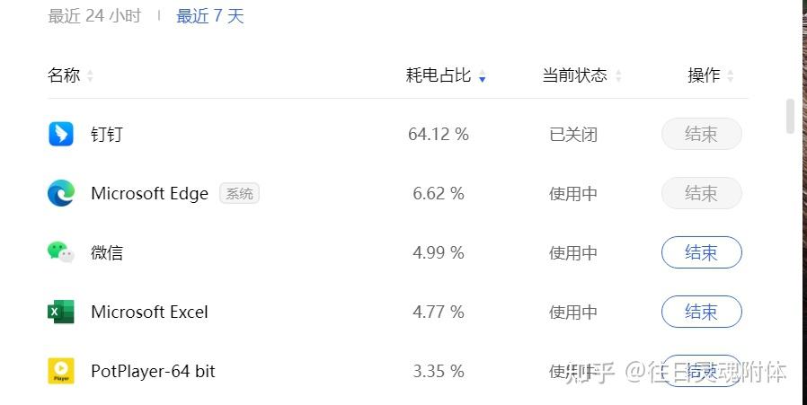Switch to the 最近 7 天 tab

point(210,16)
